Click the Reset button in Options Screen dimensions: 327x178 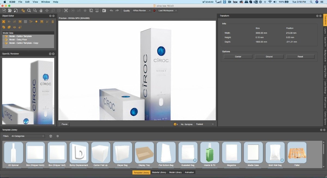click(300, 57)
